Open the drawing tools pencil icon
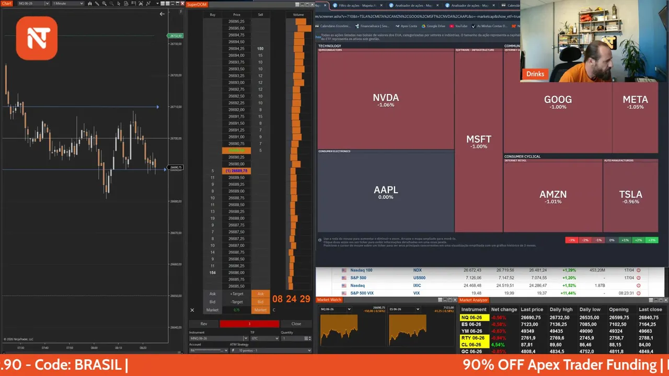 pyautogui.click(x=97, y=4)
